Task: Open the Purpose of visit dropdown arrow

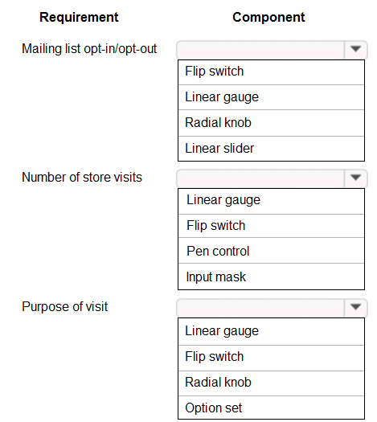Action: tap(355, 307)
